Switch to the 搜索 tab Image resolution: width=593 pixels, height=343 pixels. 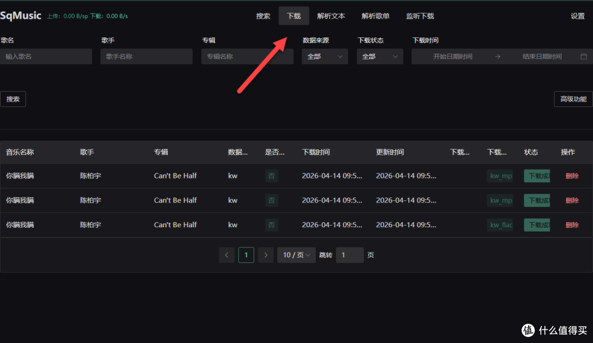[x=263, y=16]
